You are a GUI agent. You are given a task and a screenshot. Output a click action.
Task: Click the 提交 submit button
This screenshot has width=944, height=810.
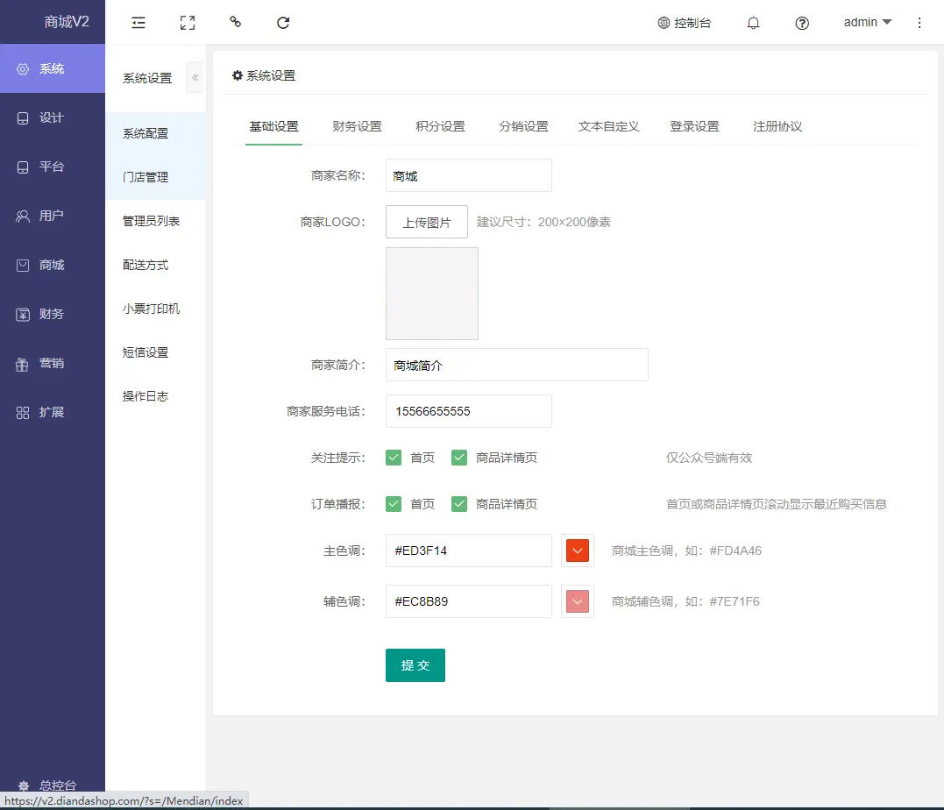click(415, 664)
